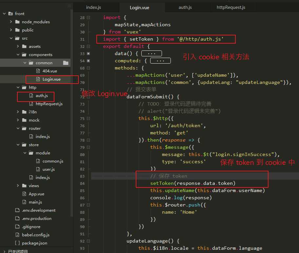Click the router folder icon

pos(24,128)
